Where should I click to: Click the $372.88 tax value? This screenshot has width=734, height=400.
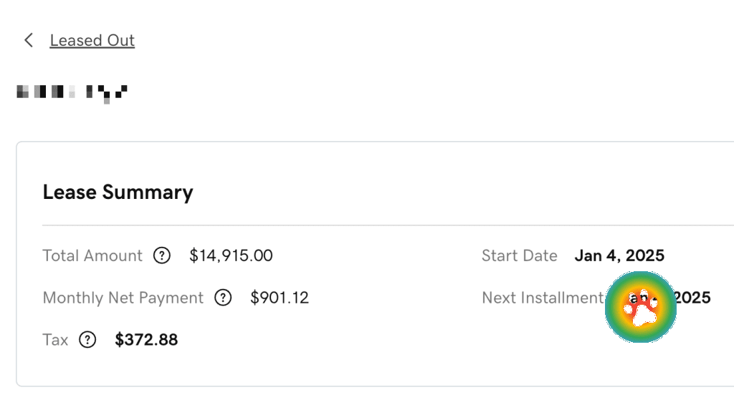(x=146, y=340)
